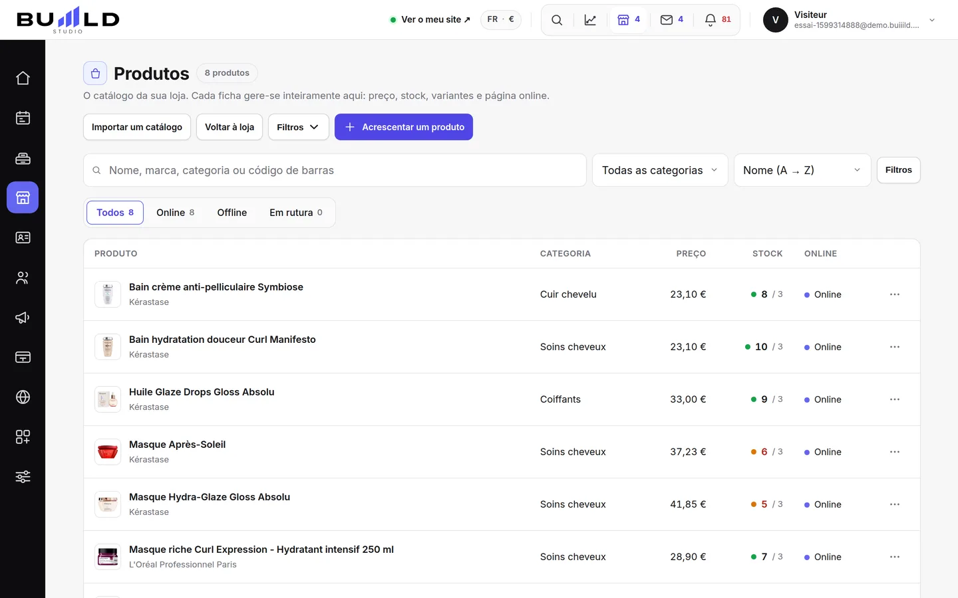Open product Masque Hydra-Glaze Gloss Absolu
958x598 pixels.
[210, 497]
